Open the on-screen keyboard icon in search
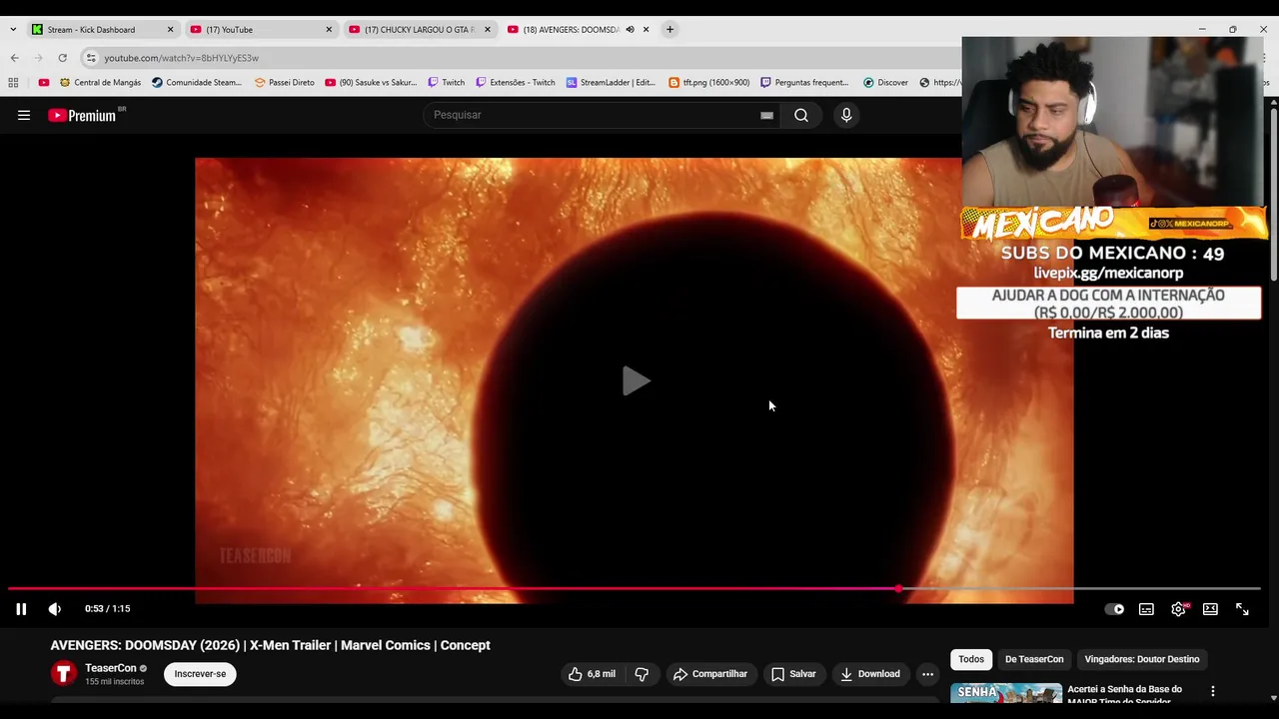Viewport: 1279px width, 719px height. coord(766,115)
